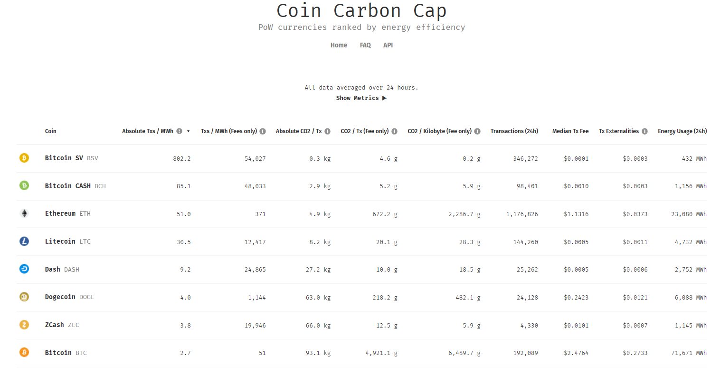Image resolution: width=720 pixels, height=374 pixels.
Task: Click sort arrow on Absolute Txs / MWh
Action: [189, 131]
